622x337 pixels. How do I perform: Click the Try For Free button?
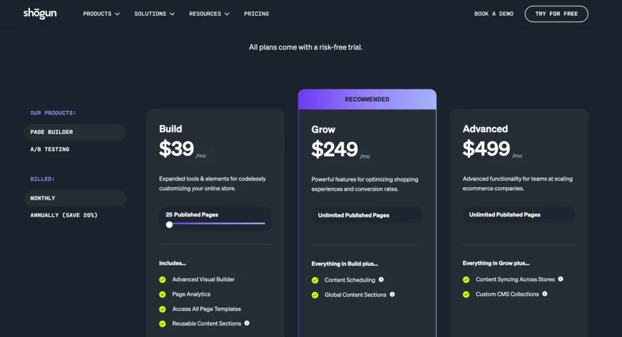click(556, 14)
